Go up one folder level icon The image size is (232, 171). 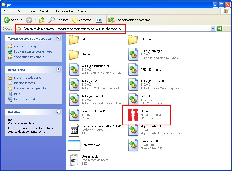point(42,20)
